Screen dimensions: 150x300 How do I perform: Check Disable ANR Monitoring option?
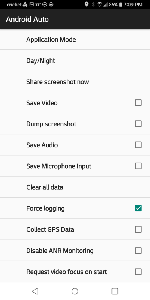(138, 250)
